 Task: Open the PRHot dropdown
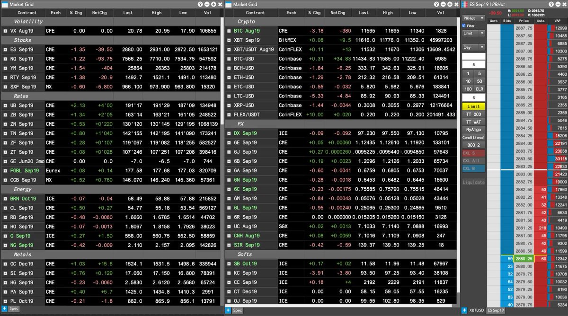tap(473, 18)
